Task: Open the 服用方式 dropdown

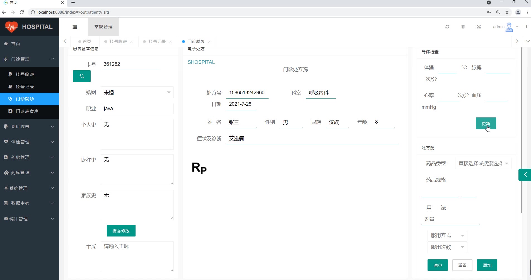Action: (x=447, y=236)
